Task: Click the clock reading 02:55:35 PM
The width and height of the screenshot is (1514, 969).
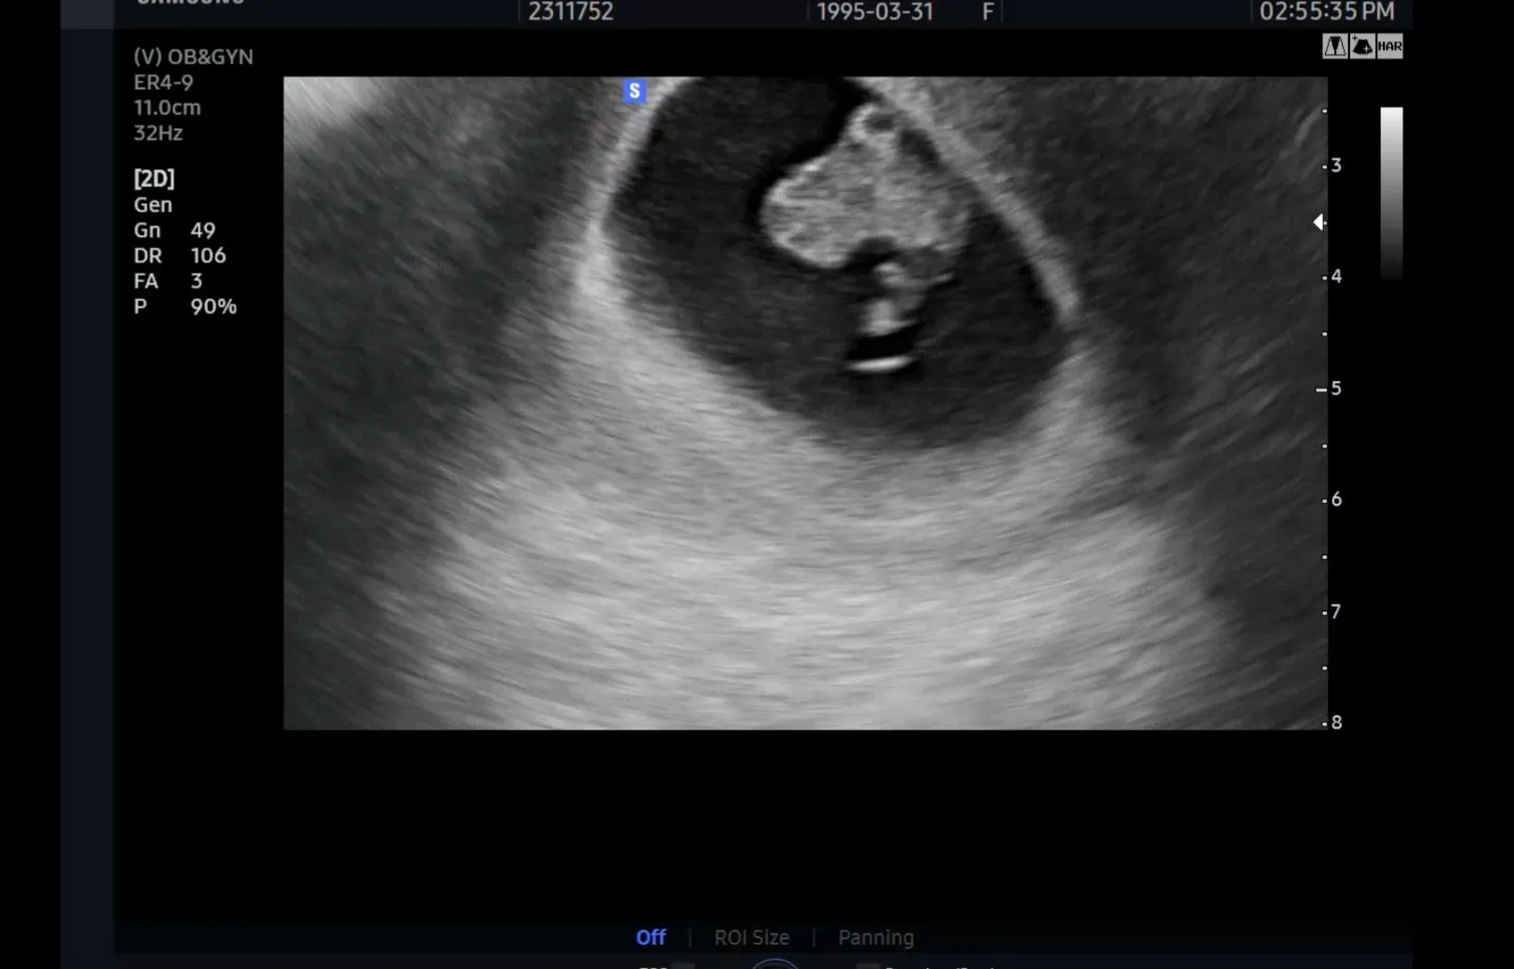Action: point(1327,11)
